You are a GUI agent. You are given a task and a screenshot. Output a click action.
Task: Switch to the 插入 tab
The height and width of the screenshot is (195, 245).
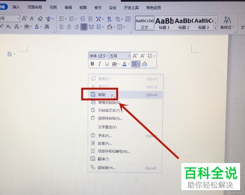(16, 7)
